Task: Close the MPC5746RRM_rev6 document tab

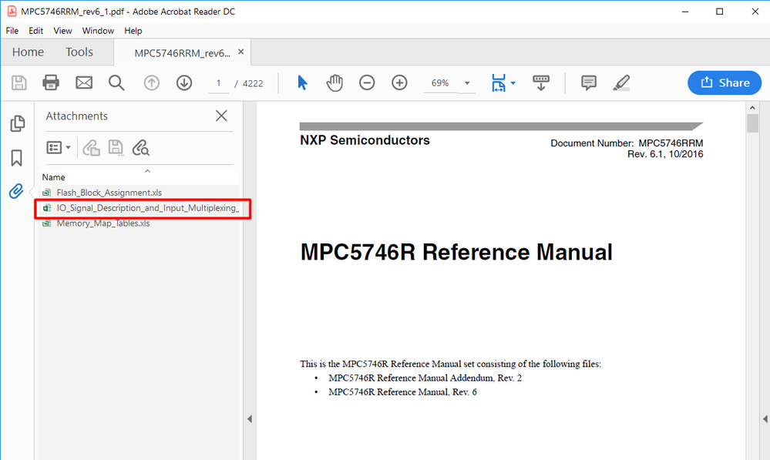Action: [x=240, y=52]
